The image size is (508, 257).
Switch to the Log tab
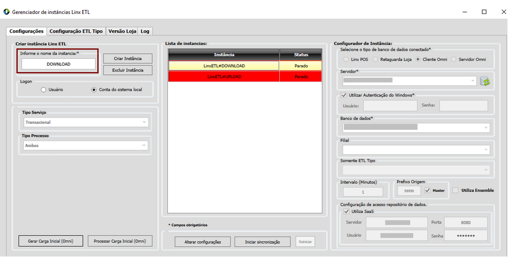145,31
